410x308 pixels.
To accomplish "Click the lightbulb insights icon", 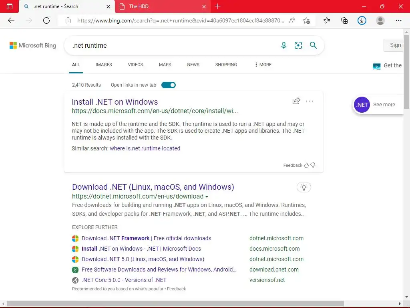I will tap(303, 187).
